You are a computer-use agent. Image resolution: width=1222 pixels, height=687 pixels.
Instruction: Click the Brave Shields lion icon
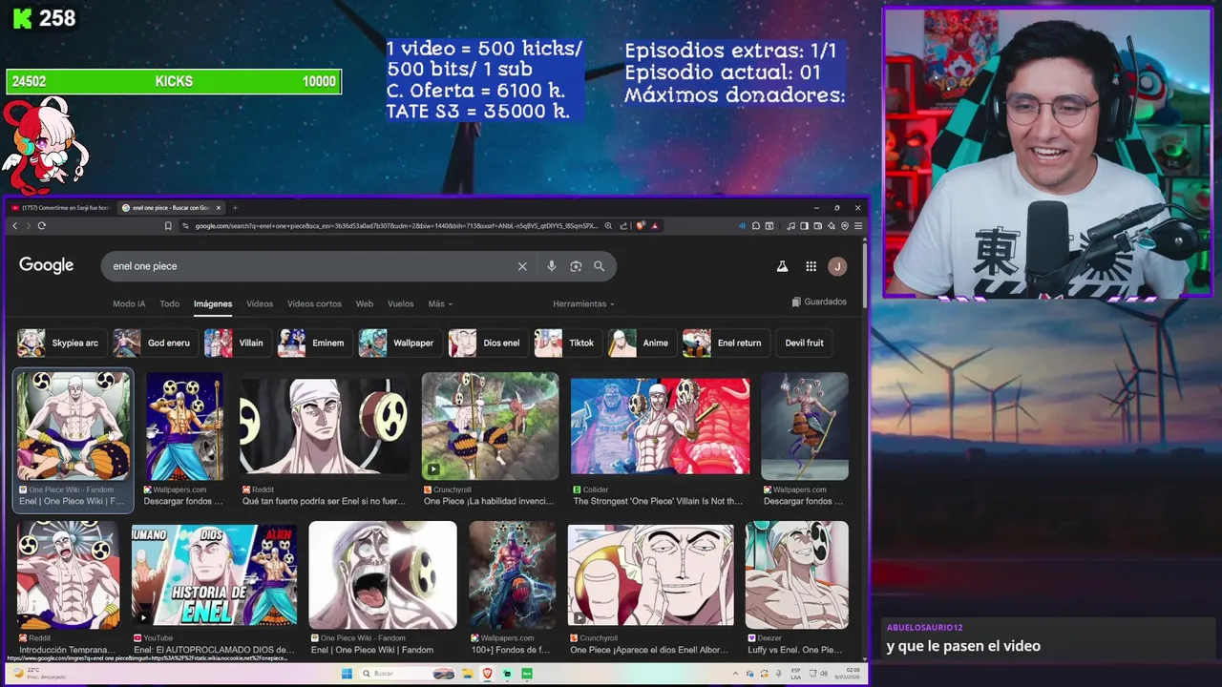tap(641, 226)
